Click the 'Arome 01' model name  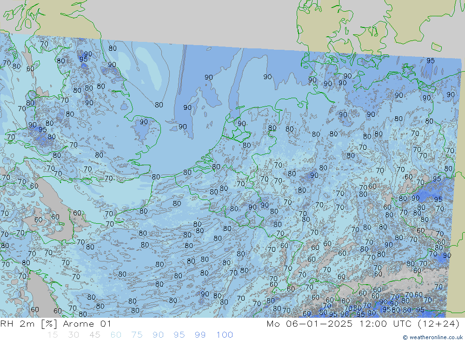click(87, 323)
